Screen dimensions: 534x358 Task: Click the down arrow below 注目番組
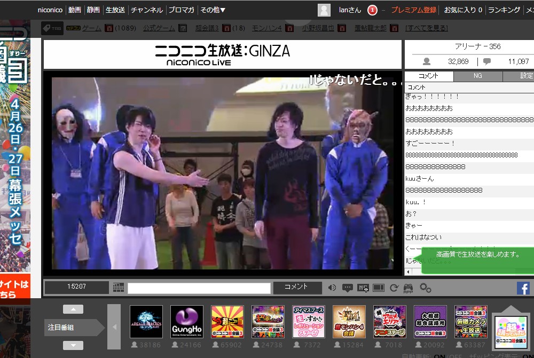[x=73, y=345]
